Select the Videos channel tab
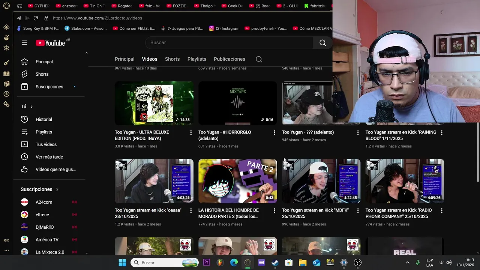 point(150,59)
